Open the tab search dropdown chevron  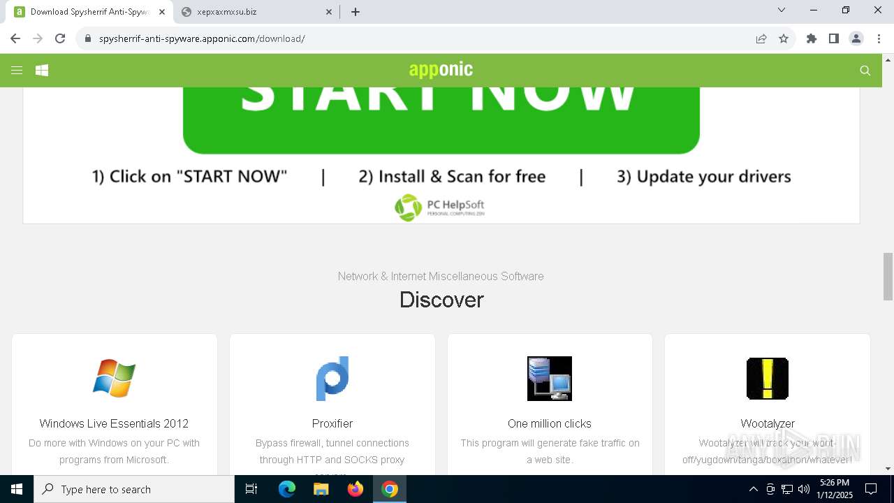tap(782, 10)
